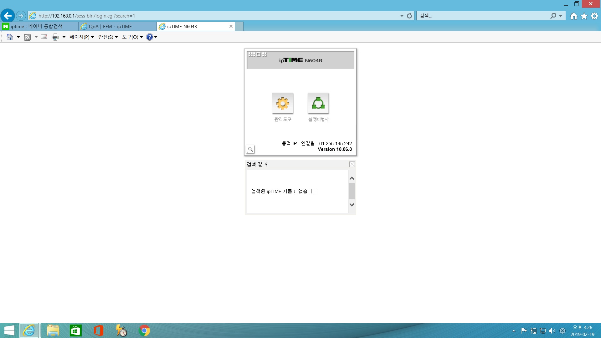Close the ipTIME N604R tab
The width and height of the screenshot is (601, 338).
click(x=231, y=26)
